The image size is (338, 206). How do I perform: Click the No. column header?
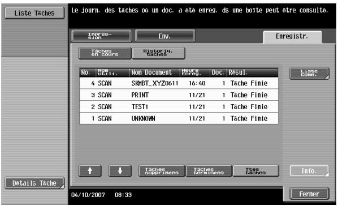[x=88, y=72]
